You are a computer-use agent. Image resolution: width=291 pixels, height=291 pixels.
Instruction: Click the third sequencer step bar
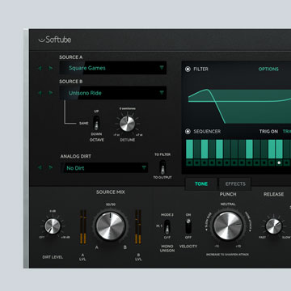(205, 149)
